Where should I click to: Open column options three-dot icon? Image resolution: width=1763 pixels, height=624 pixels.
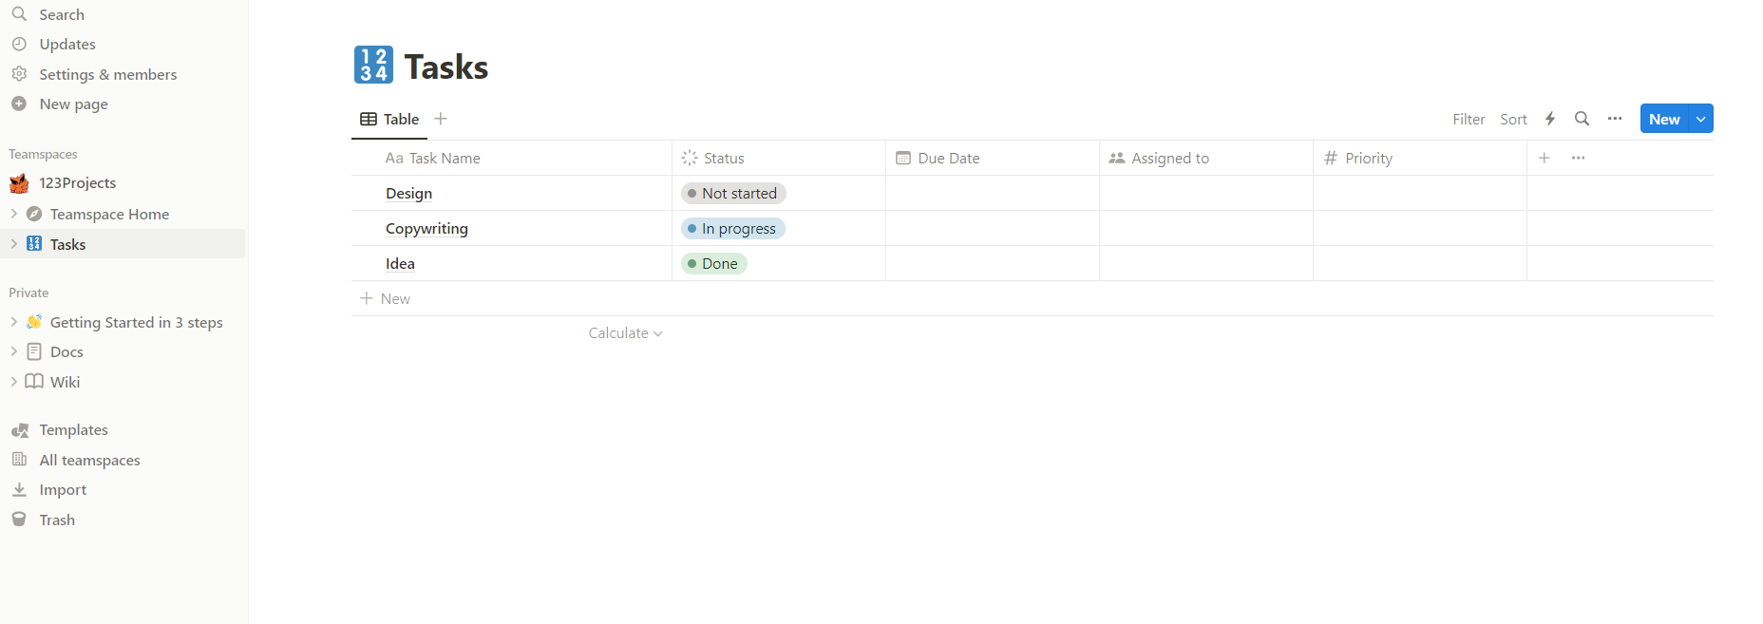coord(1578,158)
